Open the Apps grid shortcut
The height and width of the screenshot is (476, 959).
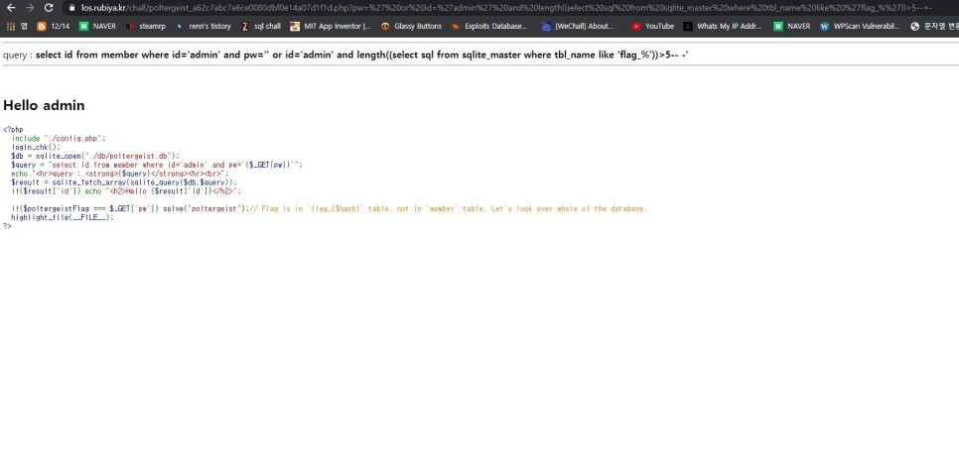point(17,26)
